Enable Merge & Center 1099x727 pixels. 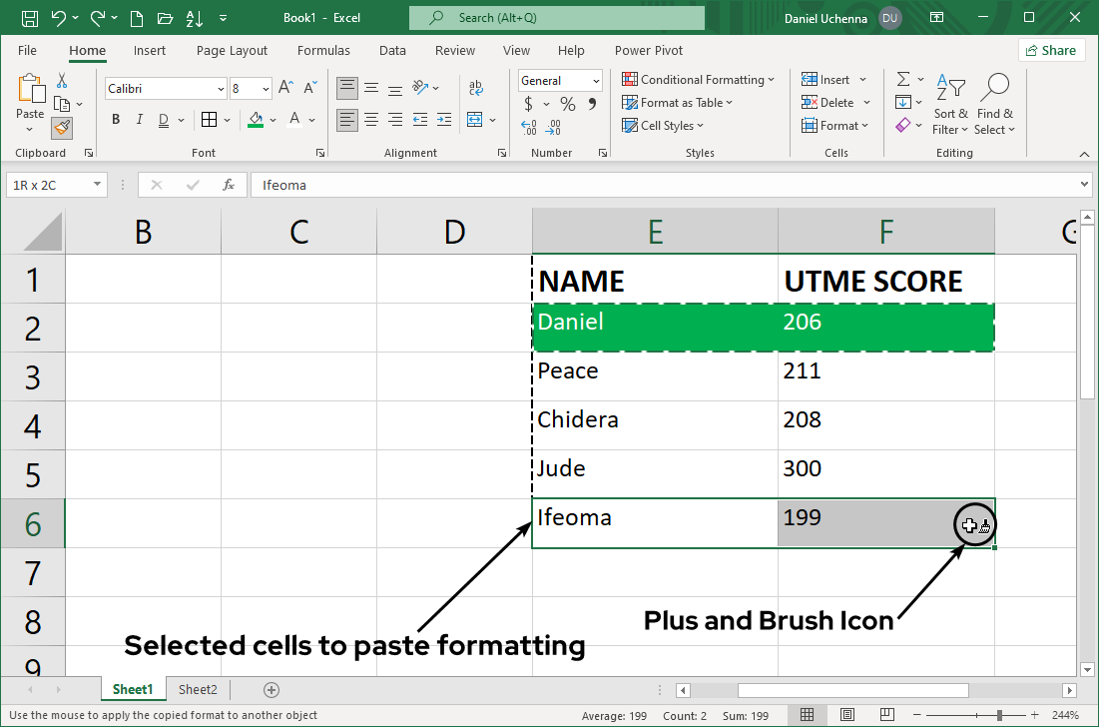point(475,120)
